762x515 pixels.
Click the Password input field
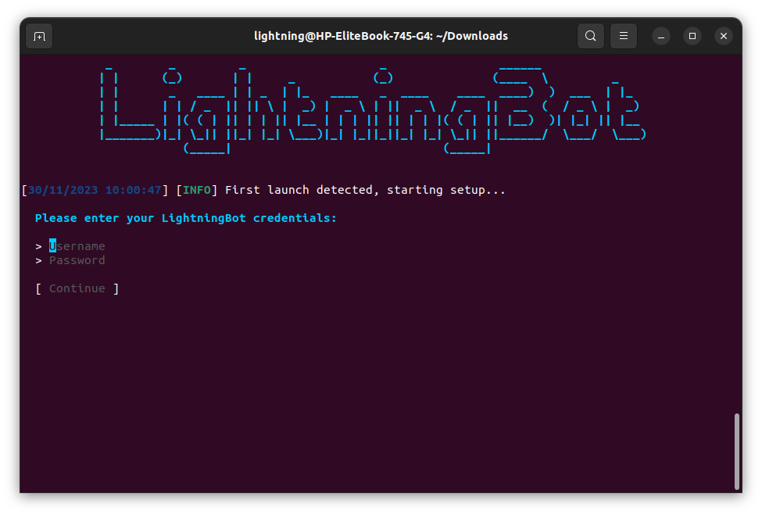77,259
